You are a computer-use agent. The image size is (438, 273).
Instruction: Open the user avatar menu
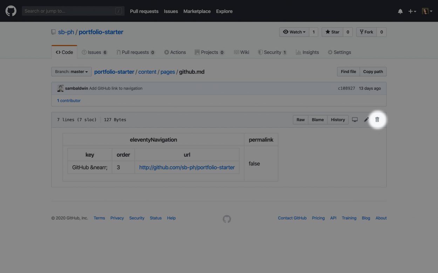click(427, 11)
